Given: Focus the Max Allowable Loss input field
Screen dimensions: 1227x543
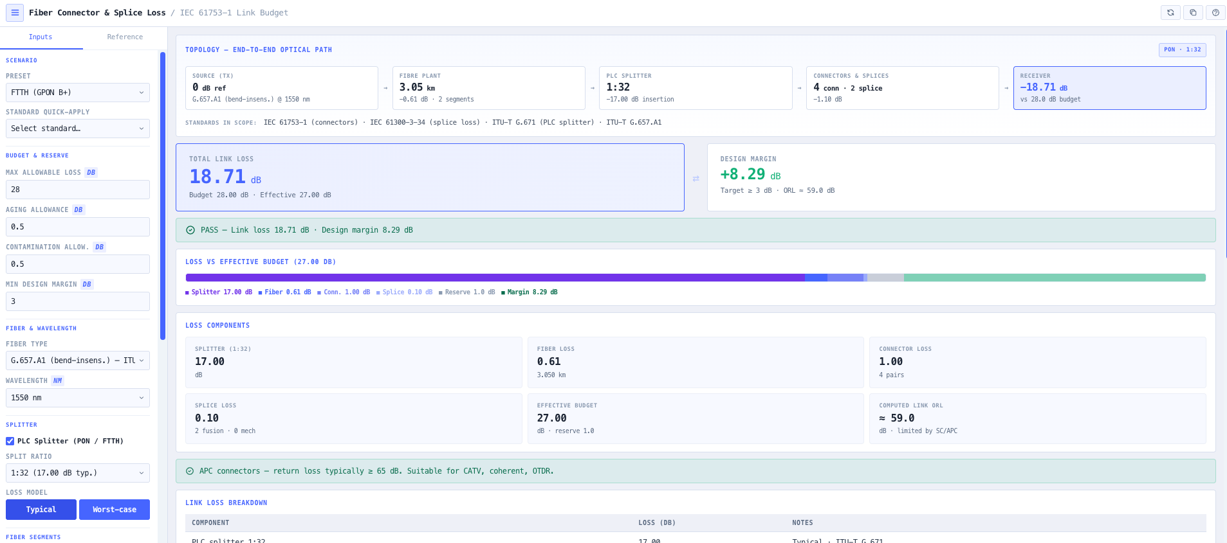Looking at the screenshot, I should pos(78,190).
